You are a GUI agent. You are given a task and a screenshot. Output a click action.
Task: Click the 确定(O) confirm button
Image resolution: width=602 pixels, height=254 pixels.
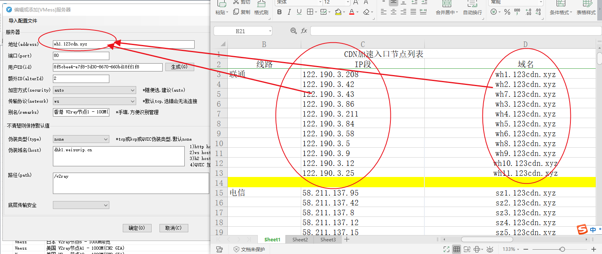pyautogui.click(x=137, y=228)
